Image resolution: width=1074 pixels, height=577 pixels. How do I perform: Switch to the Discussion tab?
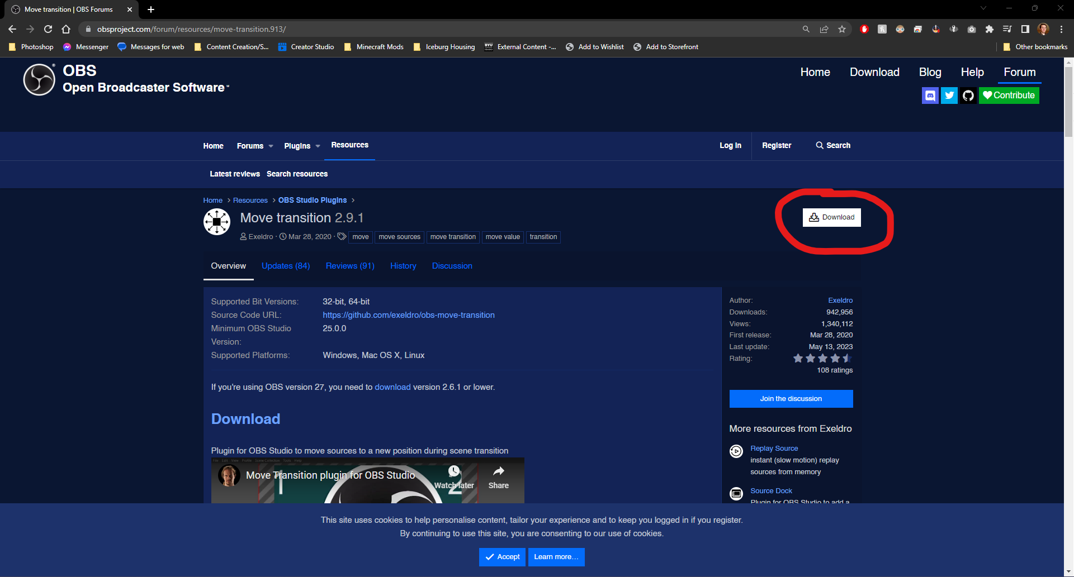point(452,266)
